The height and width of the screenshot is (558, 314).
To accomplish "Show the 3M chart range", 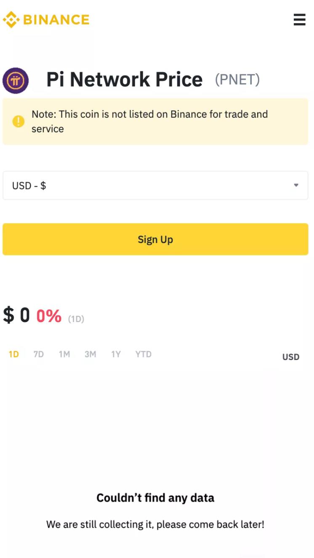I will [x=90, y=354].
